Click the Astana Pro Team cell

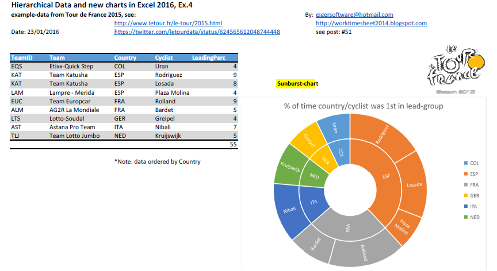point(72,127)
